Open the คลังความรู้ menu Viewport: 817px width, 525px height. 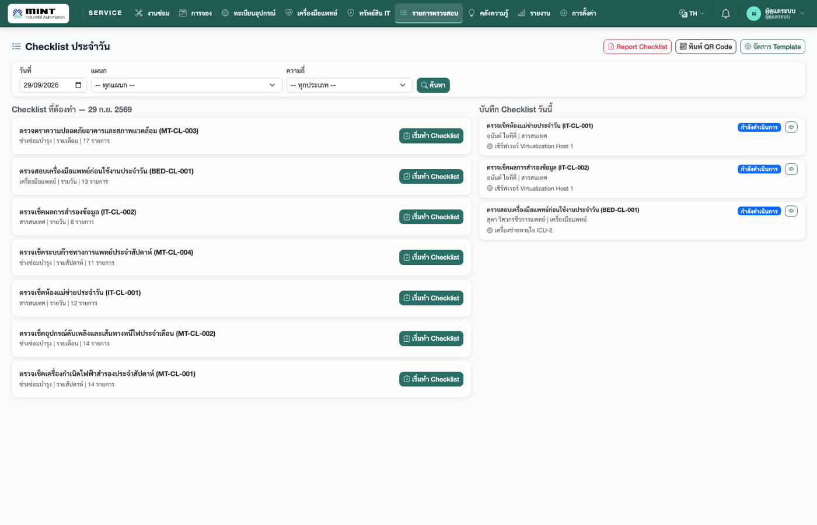pyautogui.click(x=488, y=13)
